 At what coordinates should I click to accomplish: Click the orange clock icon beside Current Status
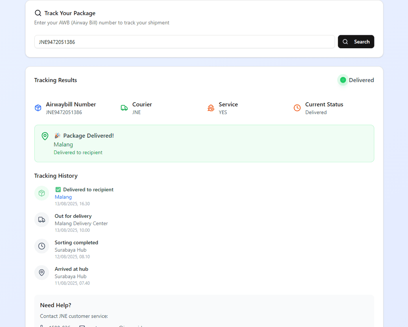click(297, 108)
